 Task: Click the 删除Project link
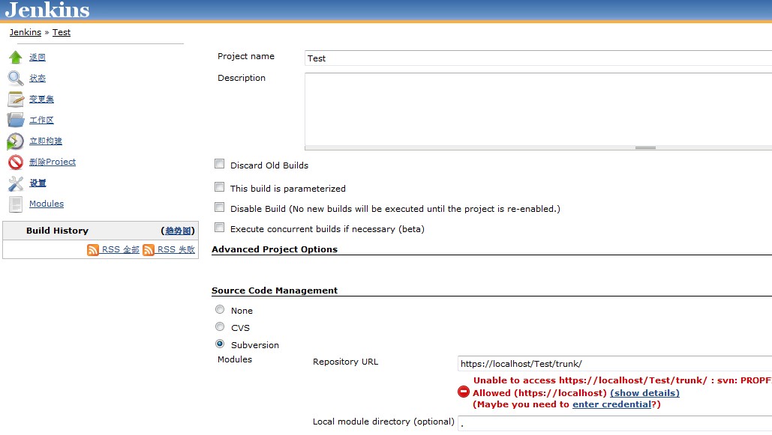(53, 162)
